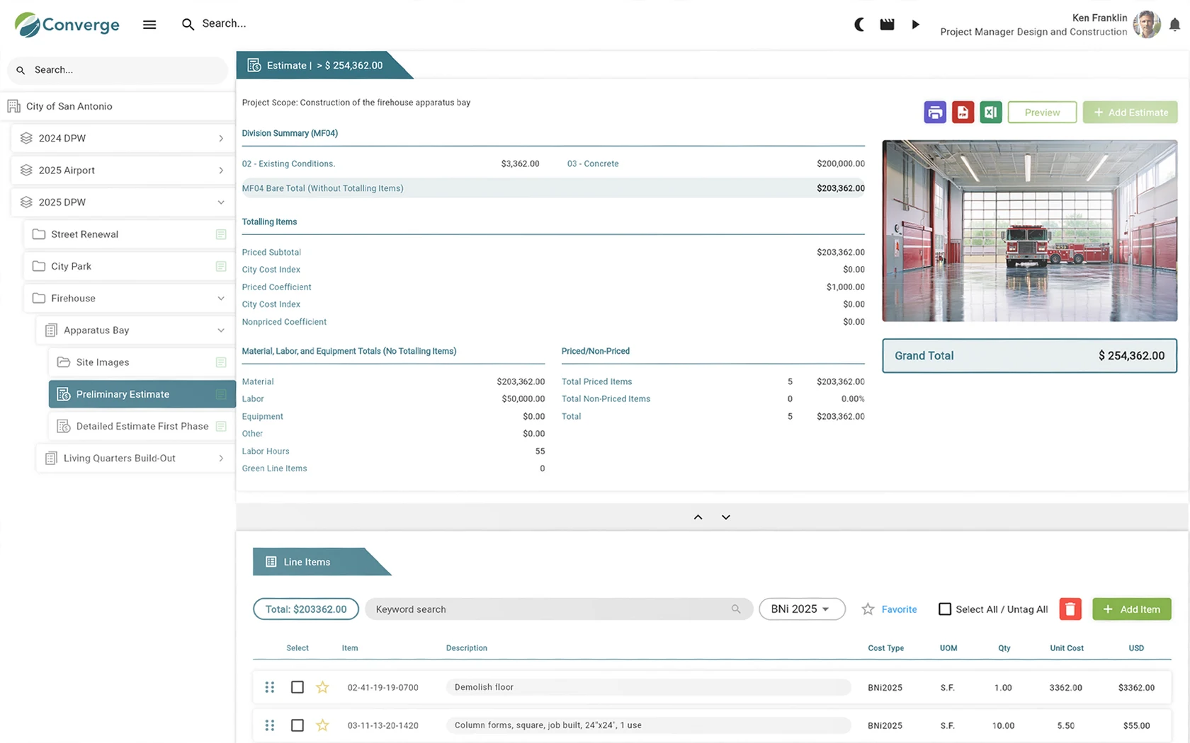The height and width of the screenshot is (743, 1190).
Task: Click the Column forms row drag handle
Action: click(x=270, y=725)
